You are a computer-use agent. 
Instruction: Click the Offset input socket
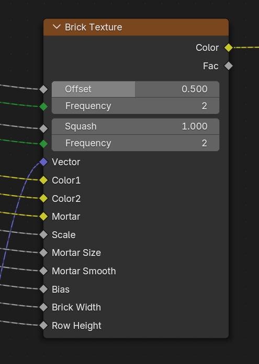tap(43, 89)
